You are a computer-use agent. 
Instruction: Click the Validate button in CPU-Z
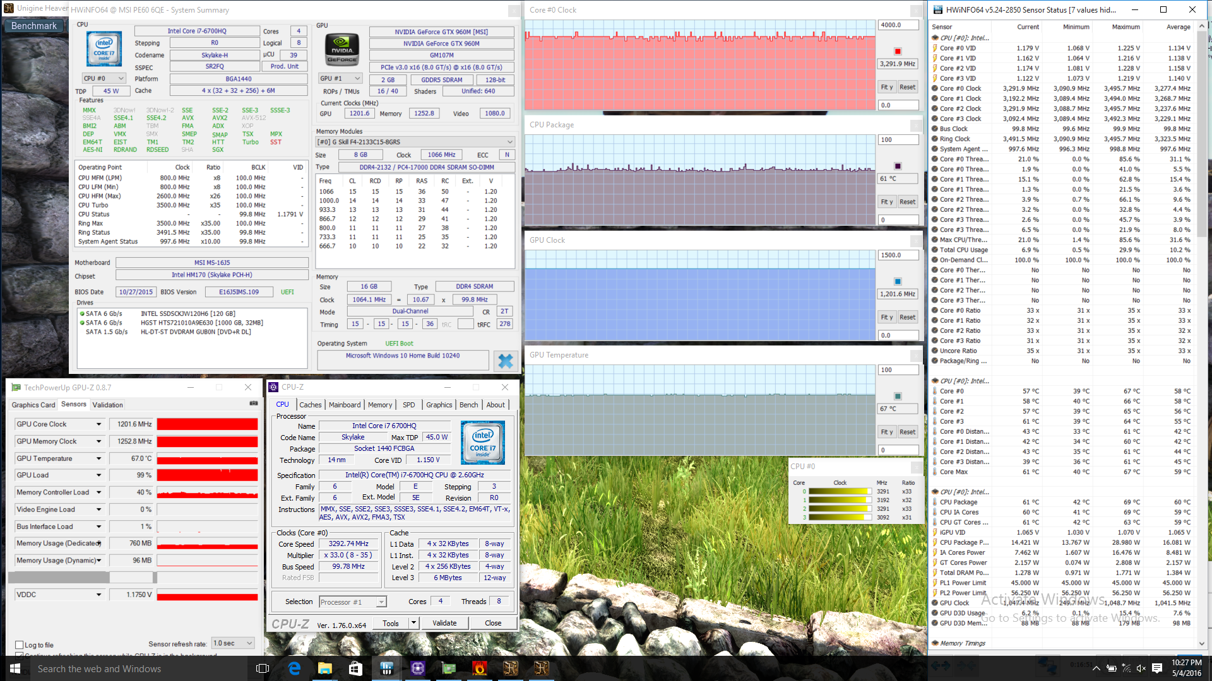click(x=444, y=623)
